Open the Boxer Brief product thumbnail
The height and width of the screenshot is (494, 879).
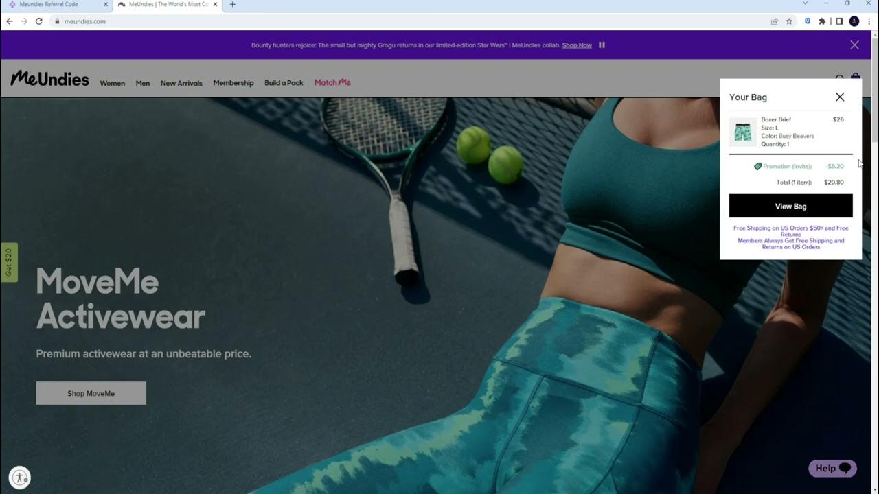(x=742, y=132)
